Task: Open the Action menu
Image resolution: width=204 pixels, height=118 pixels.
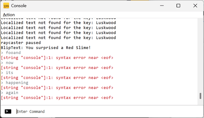Action: 9,15
